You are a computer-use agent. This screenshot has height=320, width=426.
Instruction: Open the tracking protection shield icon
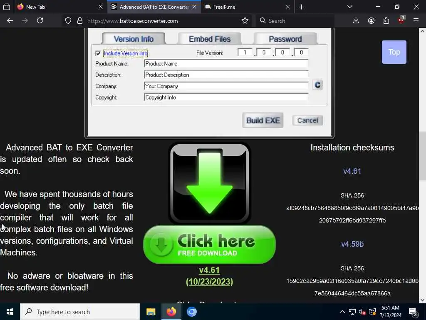click(x=68, y=21)
